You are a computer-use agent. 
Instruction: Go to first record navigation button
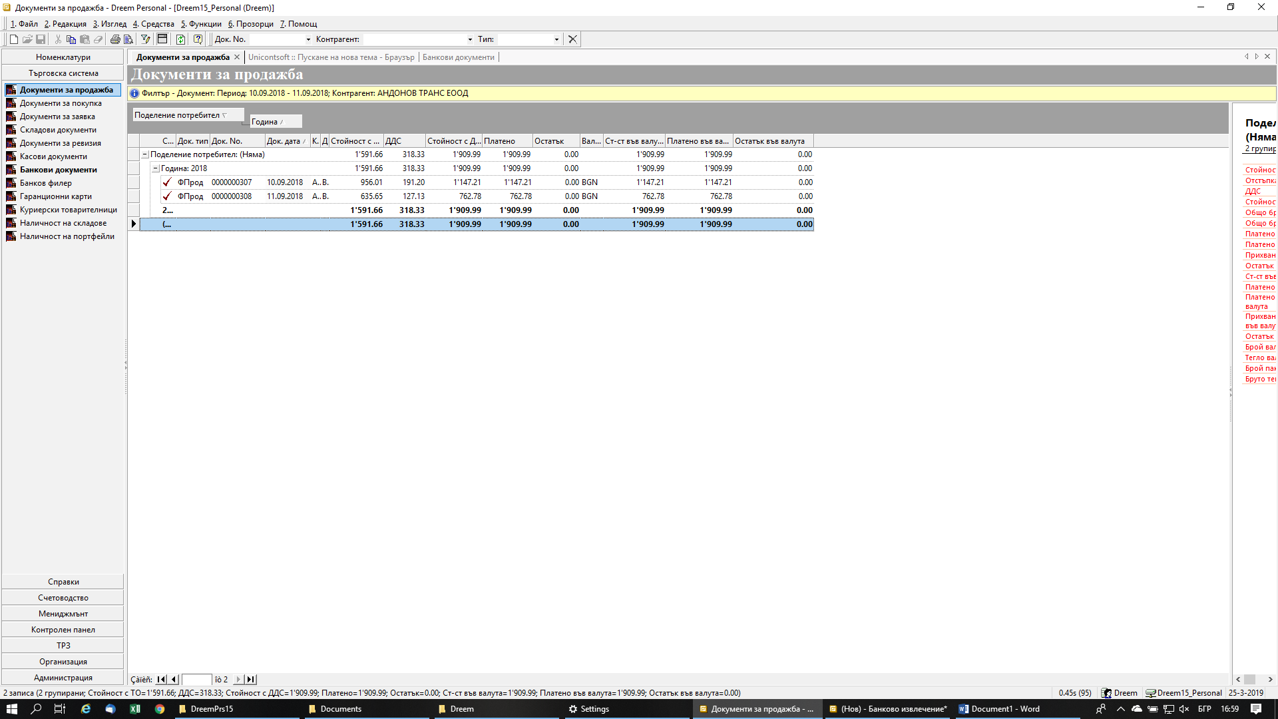(x=161, y=680)
